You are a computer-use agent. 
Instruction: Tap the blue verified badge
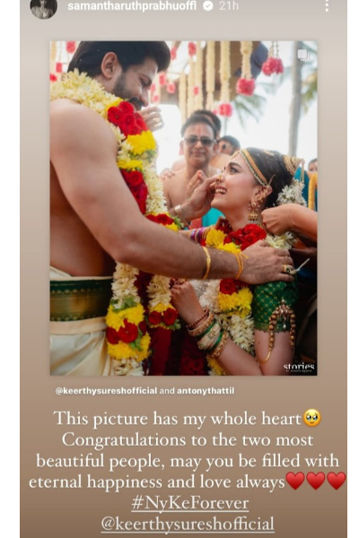coord(208,6)
